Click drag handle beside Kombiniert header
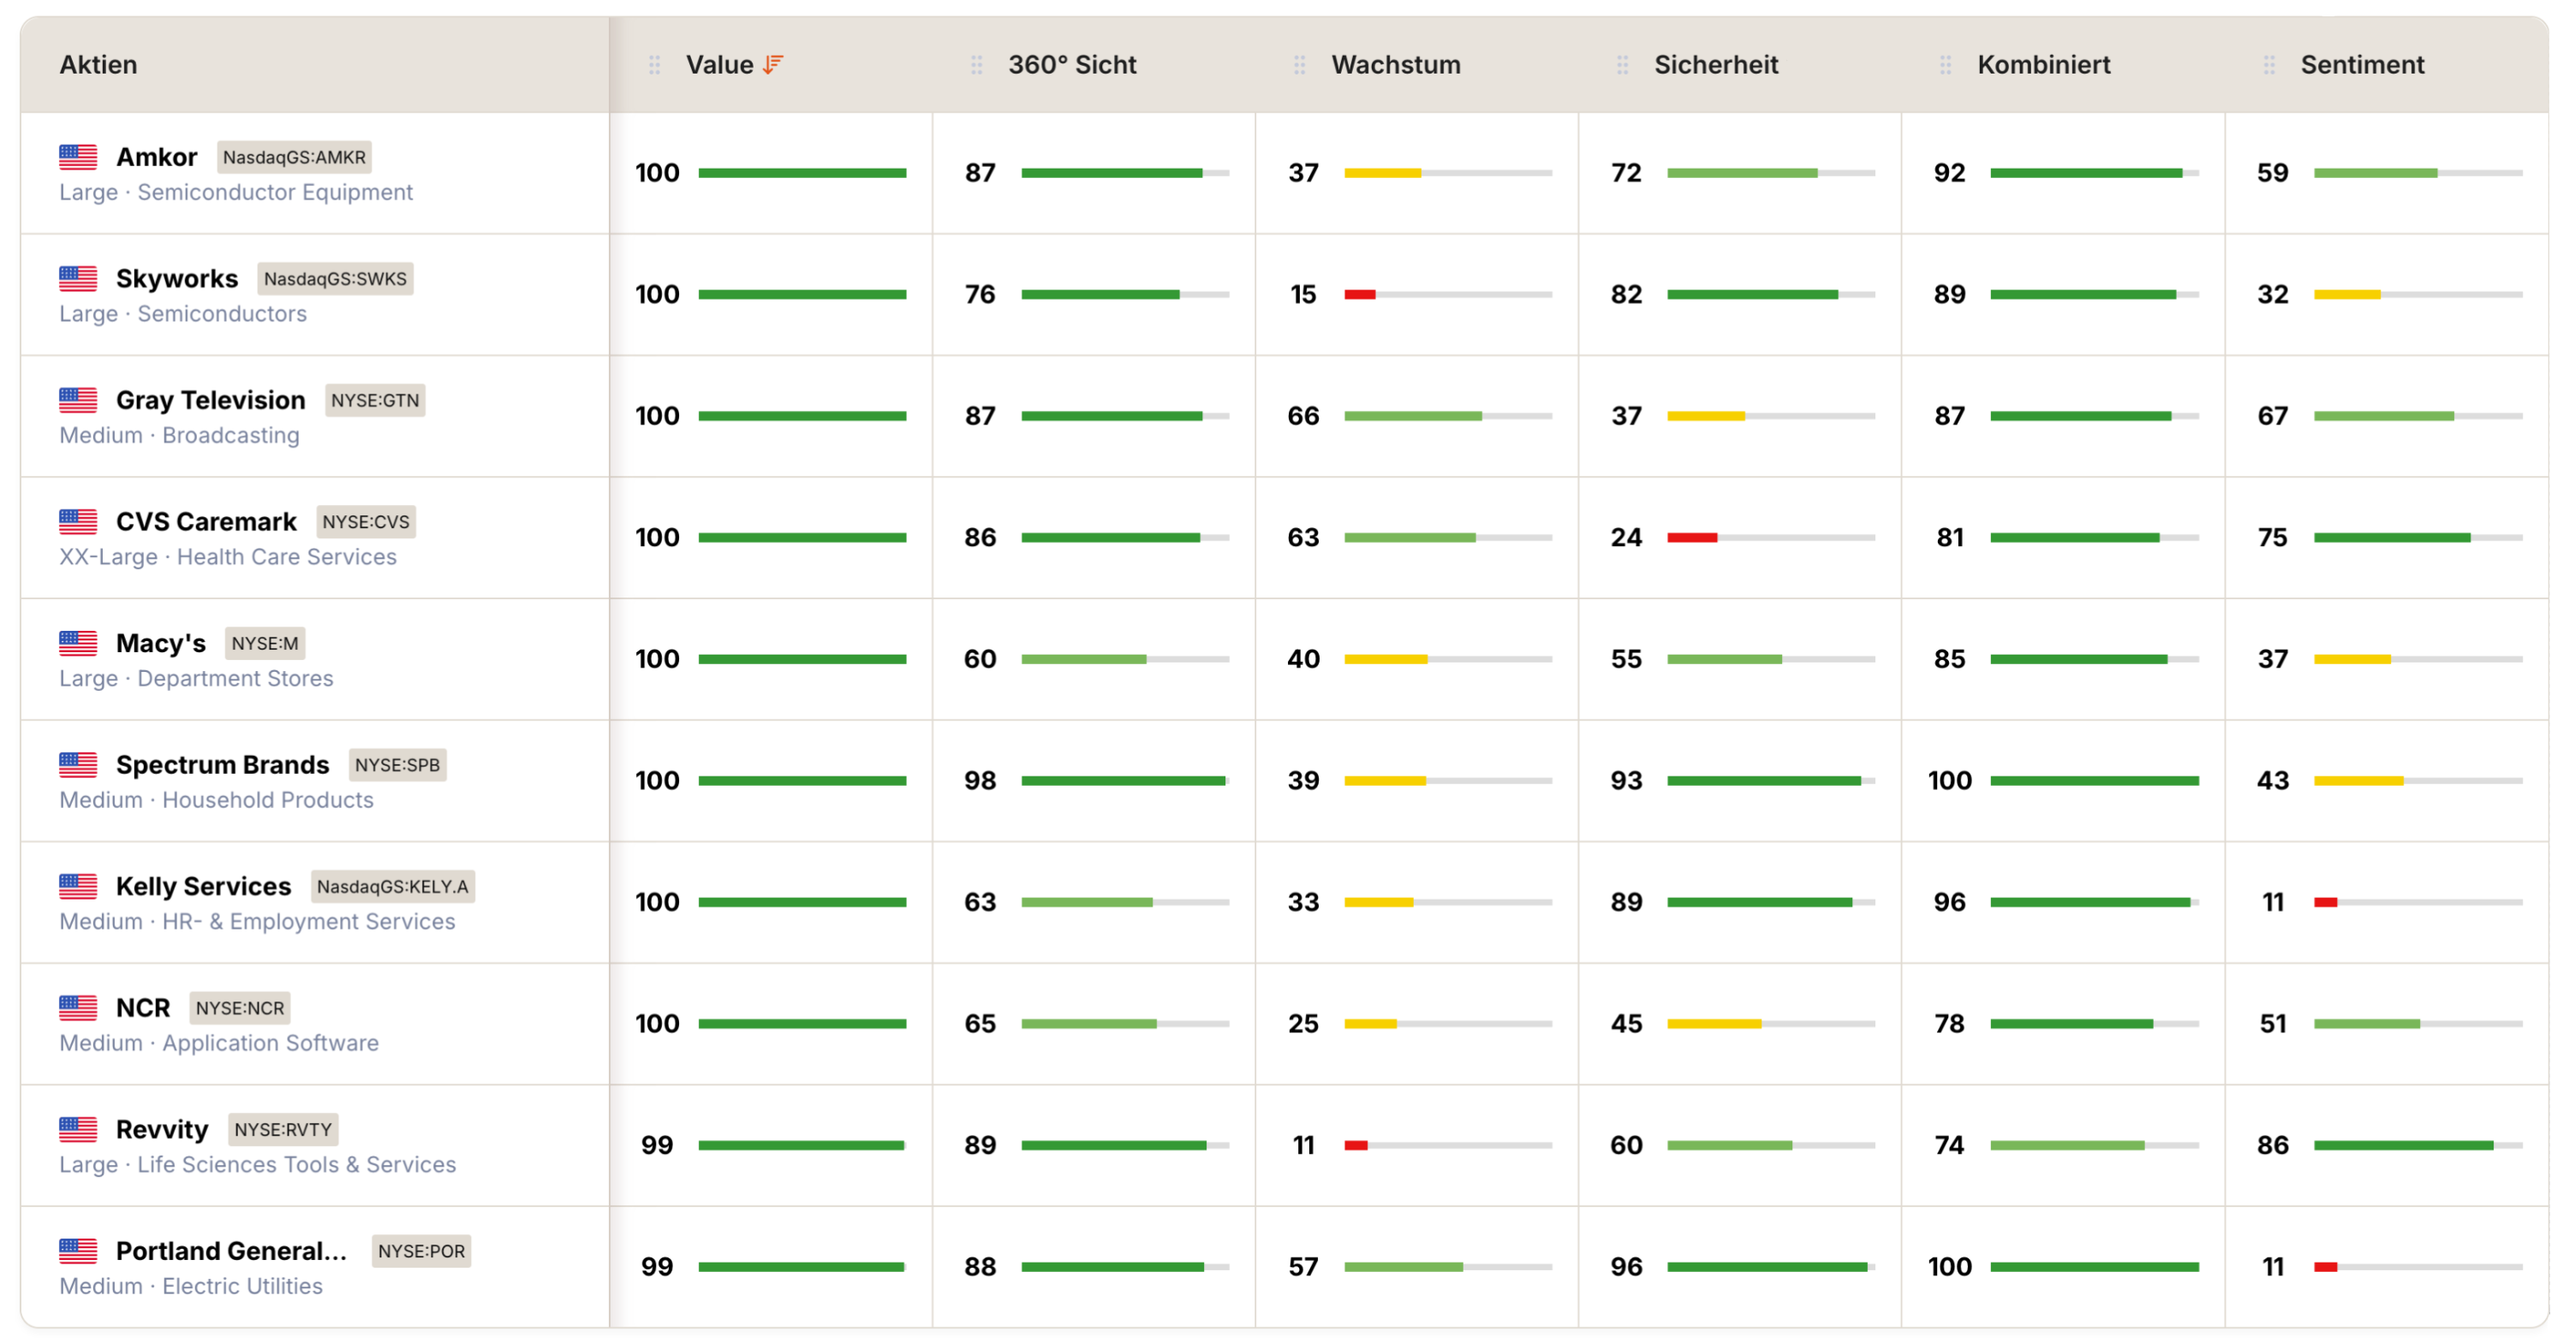 pos(1946,65)
